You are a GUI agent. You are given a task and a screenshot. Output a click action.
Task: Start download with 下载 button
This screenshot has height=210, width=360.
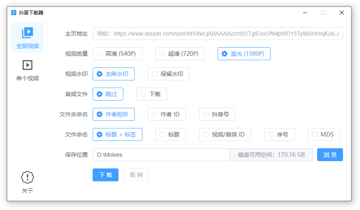tap(106, 175)
